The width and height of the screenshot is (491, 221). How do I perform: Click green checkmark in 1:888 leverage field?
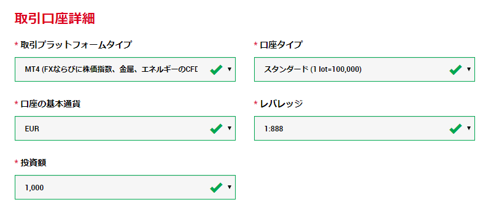[455, 128]
